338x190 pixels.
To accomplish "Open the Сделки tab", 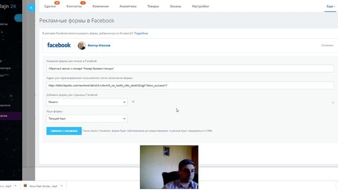I will click(50, 6).
